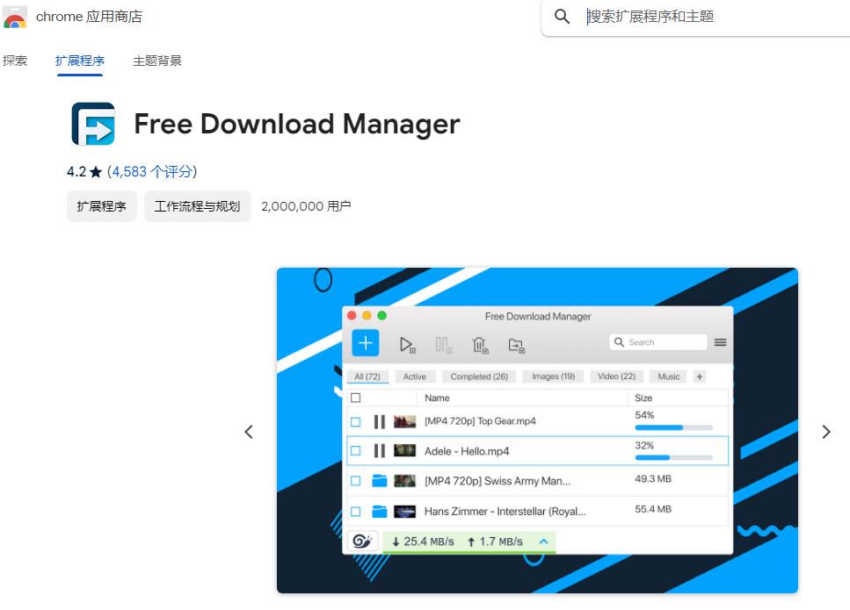Screen dimensions: 850x610
Task: Check the Adele - Hello.mp4 row checkbox
Action: click(356, 450)
